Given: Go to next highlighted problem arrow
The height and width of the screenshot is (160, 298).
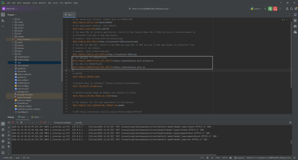Looking at the screenshot, I should pyautogui.click(x=290, y=20).
